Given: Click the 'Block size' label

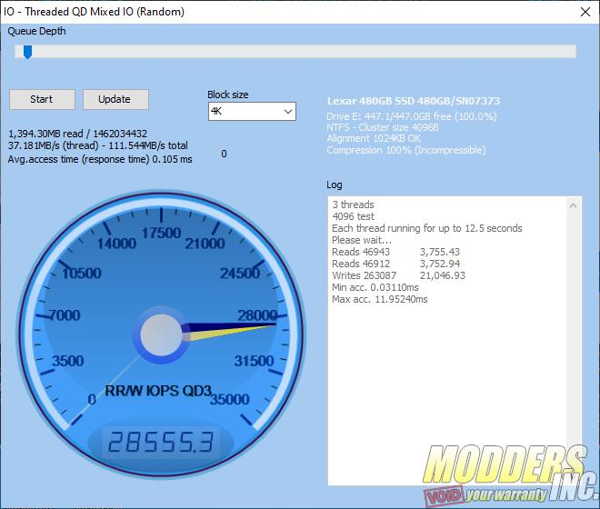Looking at the screenshot, I should (228, 95).
